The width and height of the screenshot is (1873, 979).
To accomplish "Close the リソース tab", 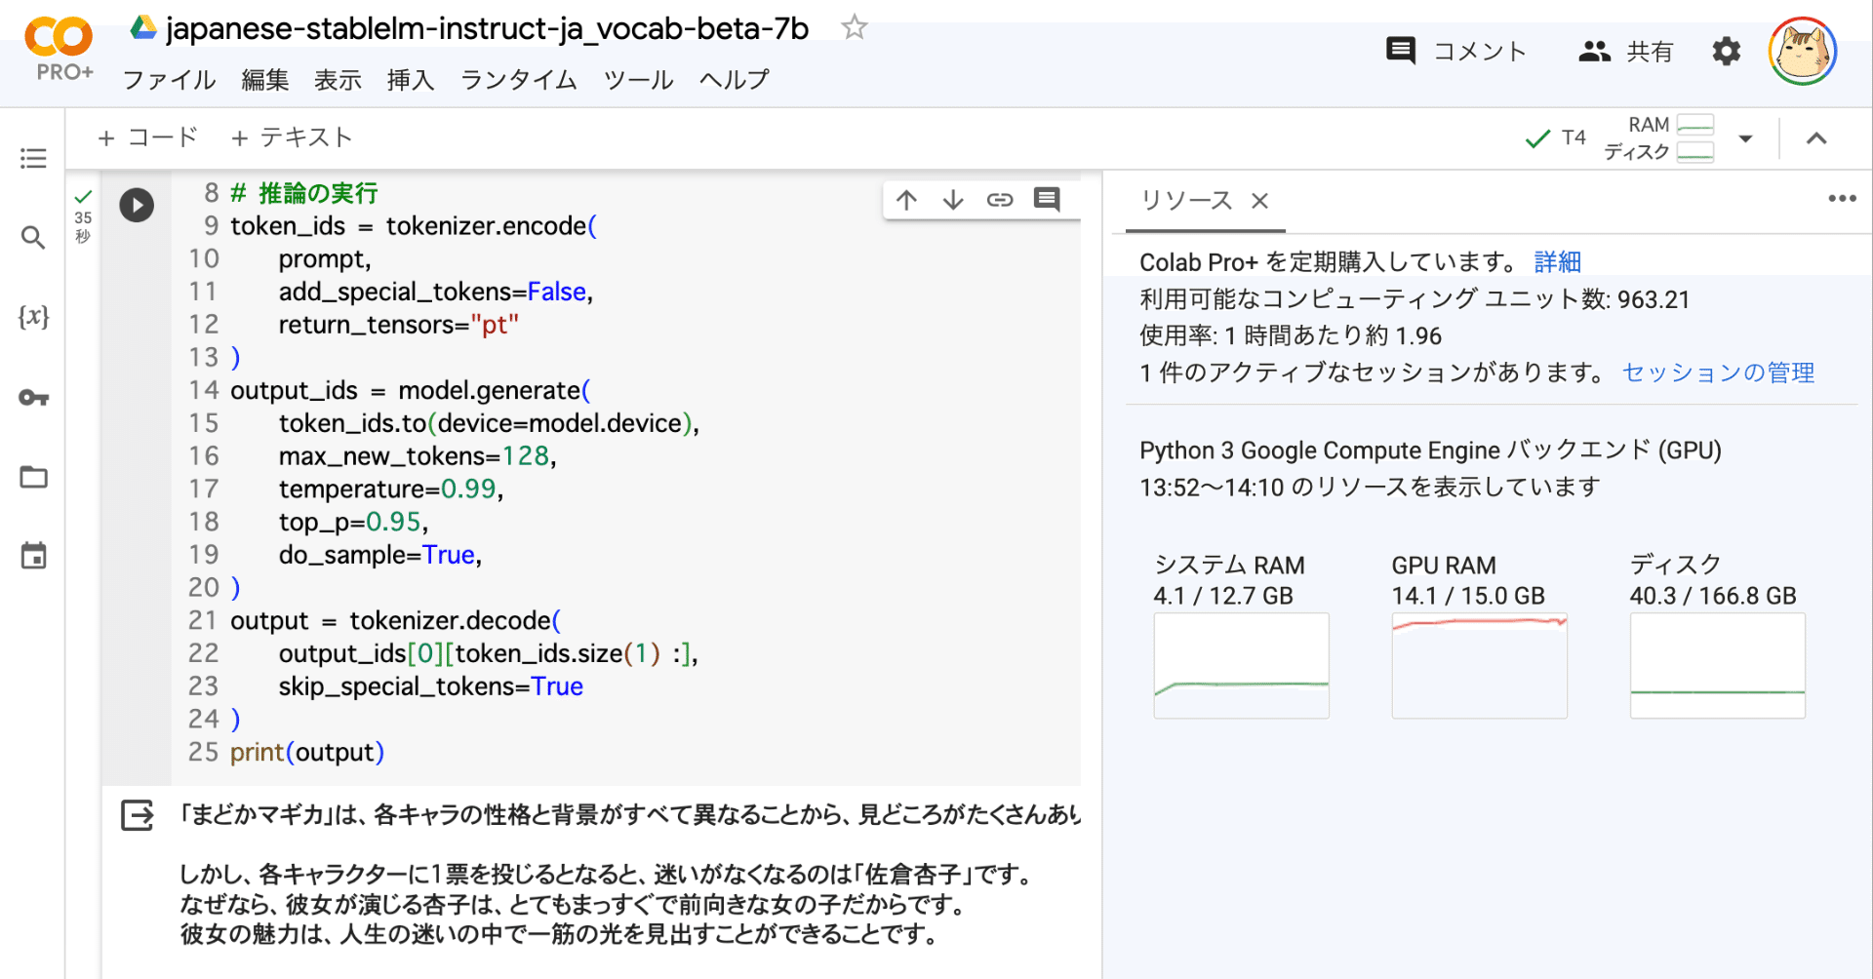I will click(x=1260, y=201).
